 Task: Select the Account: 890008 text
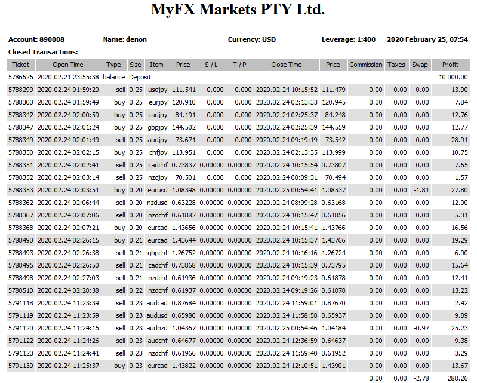[36, 39]
